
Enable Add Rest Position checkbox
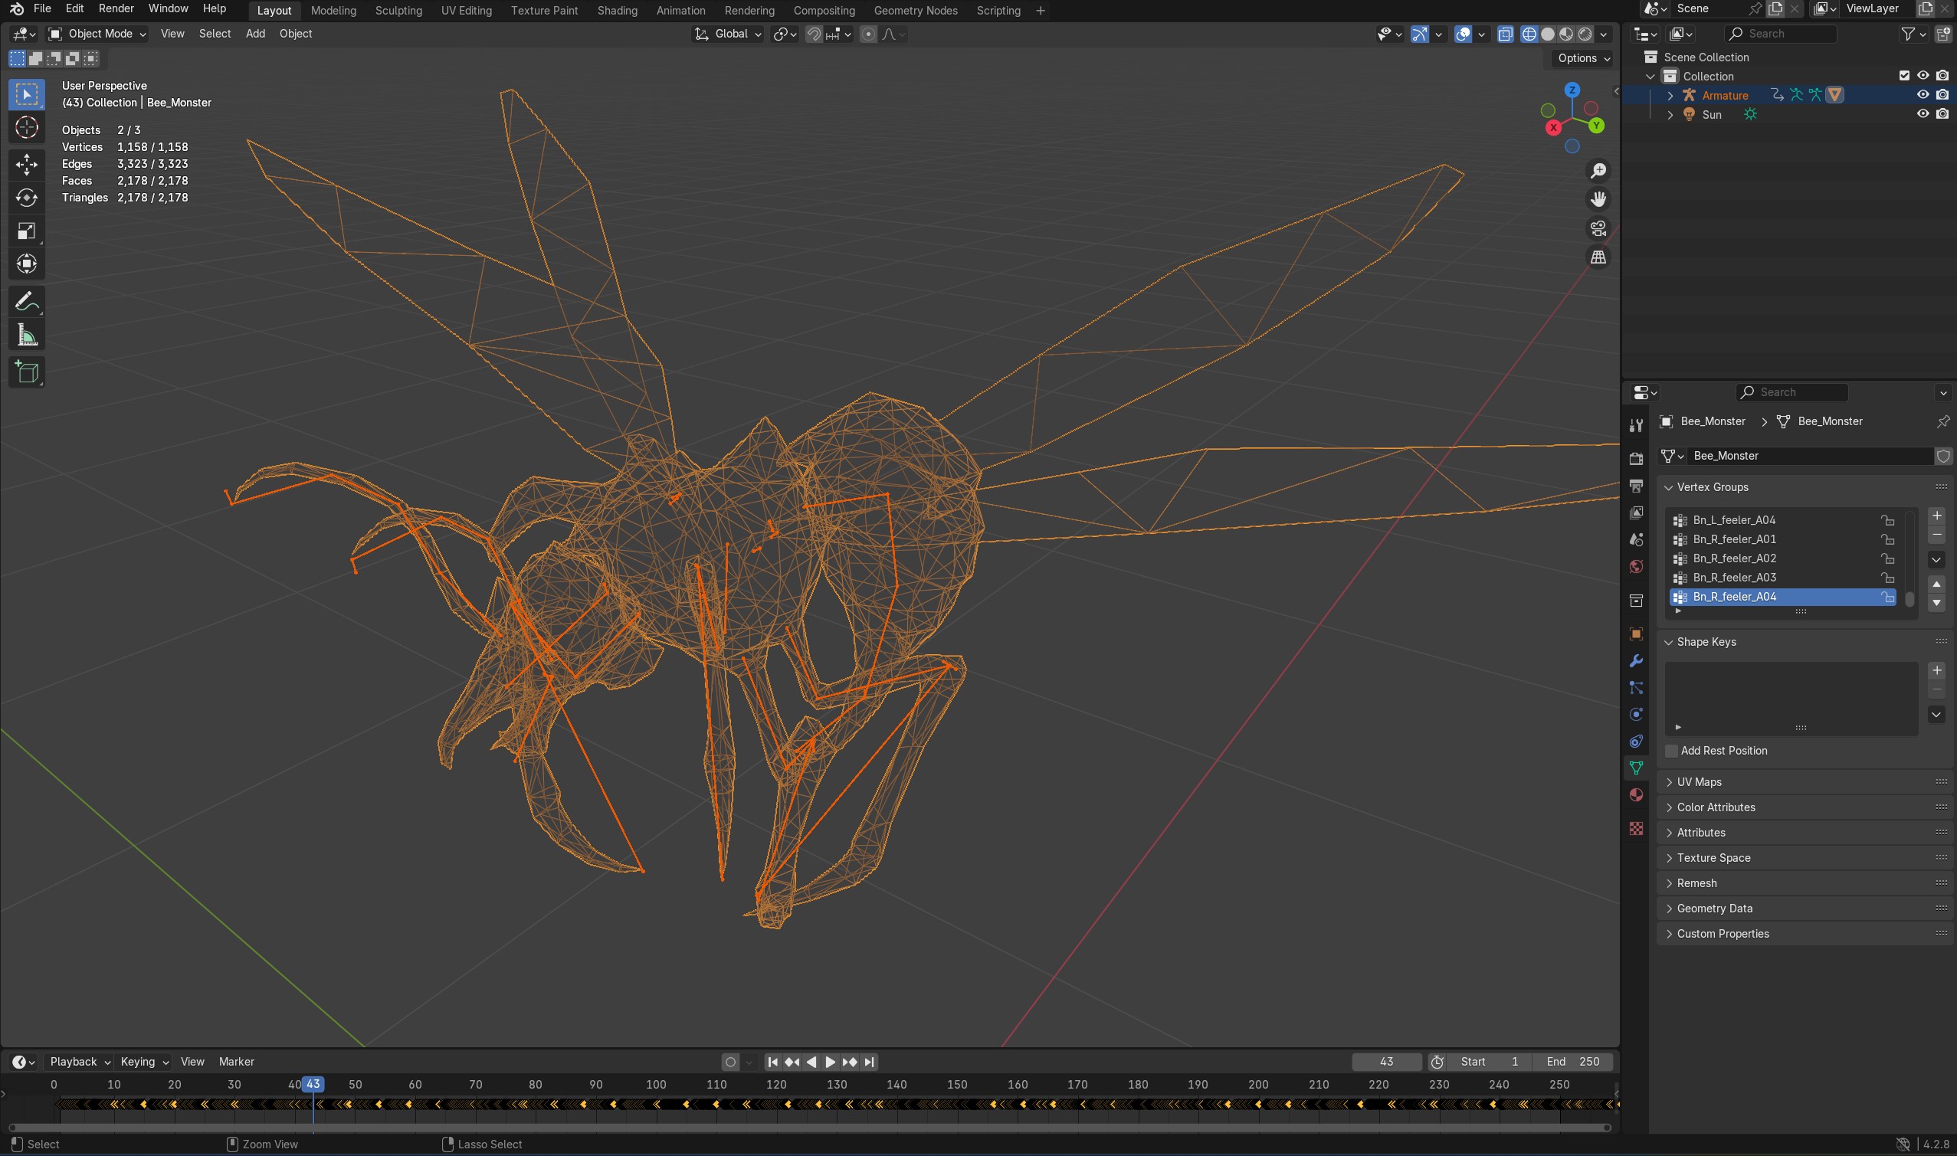pyautogui.click(x=1671, y=751)
